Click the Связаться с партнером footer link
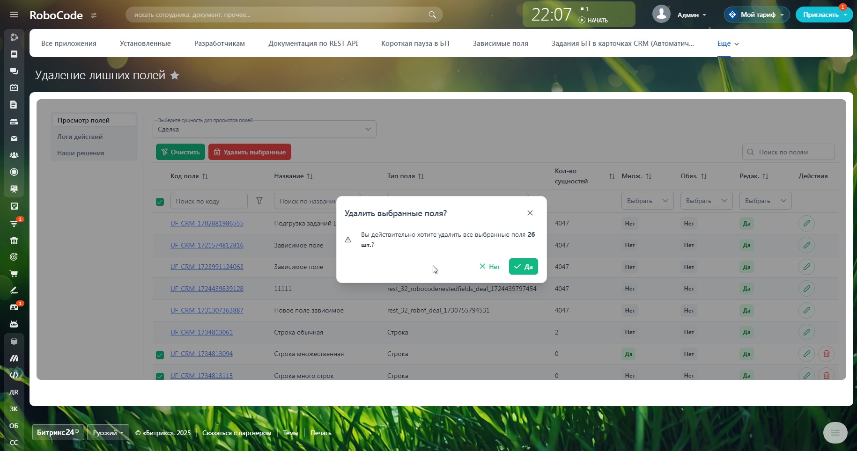This screenshot has height=451, width=857. [x=236, y=433]
